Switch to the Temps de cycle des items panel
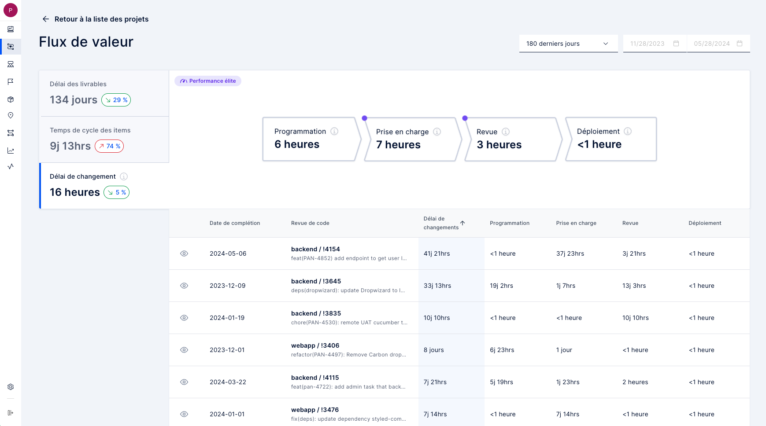The image size is (766, 426). click(104, 139)
